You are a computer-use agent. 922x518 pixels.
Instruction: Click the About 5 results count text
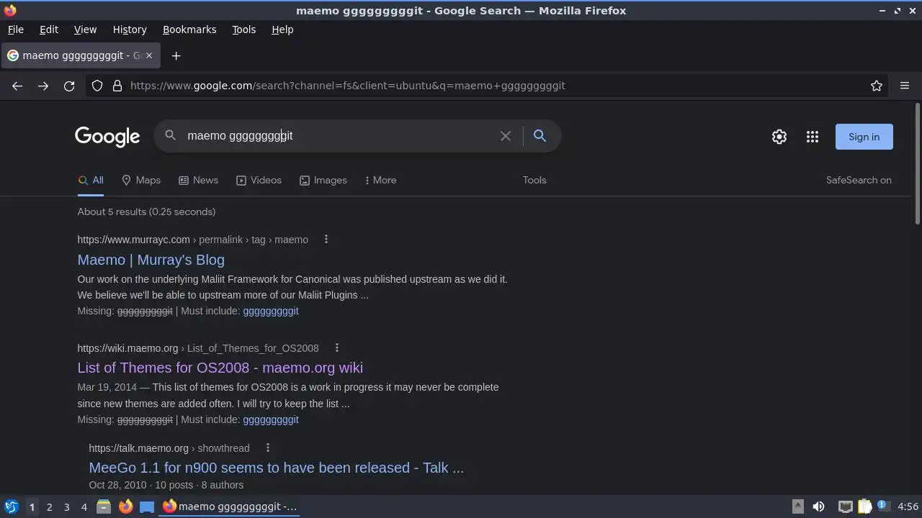click(x=147, y=212)
